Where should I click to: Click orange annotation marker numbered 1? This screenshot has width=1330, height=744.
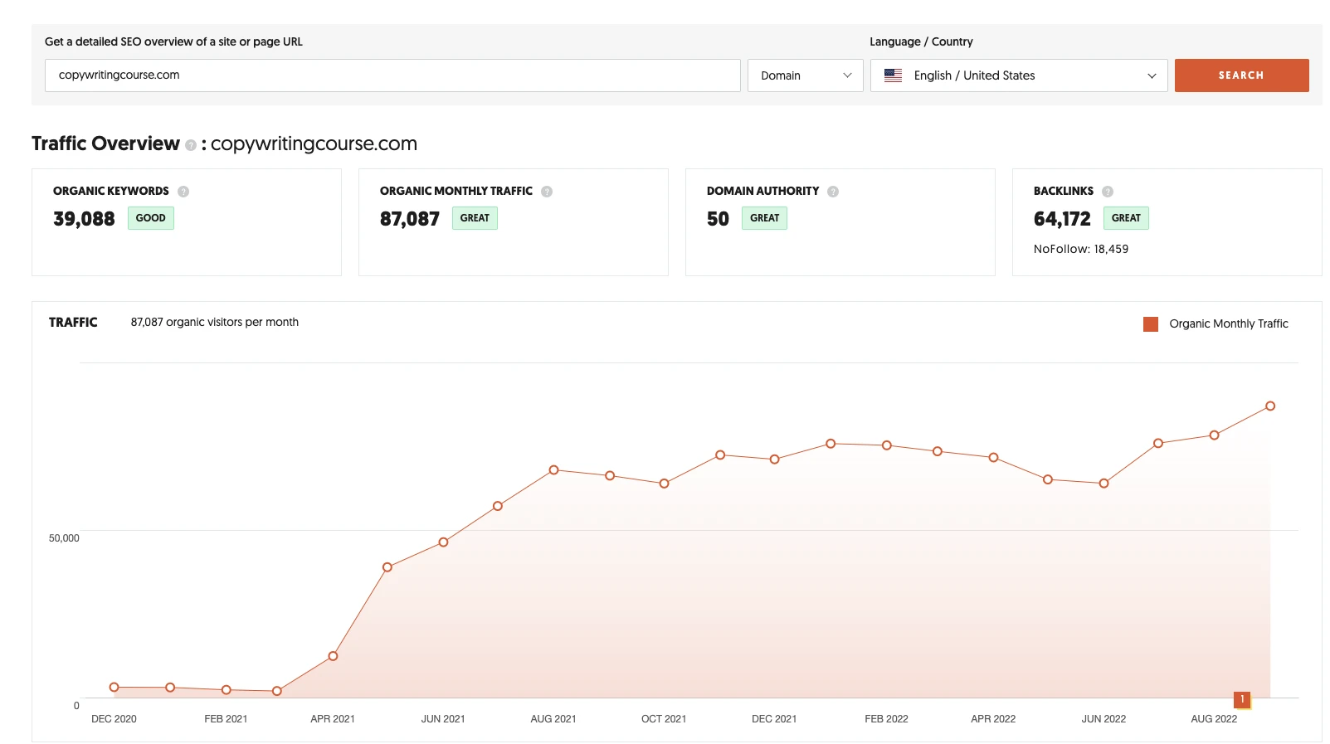(1242, 699)
